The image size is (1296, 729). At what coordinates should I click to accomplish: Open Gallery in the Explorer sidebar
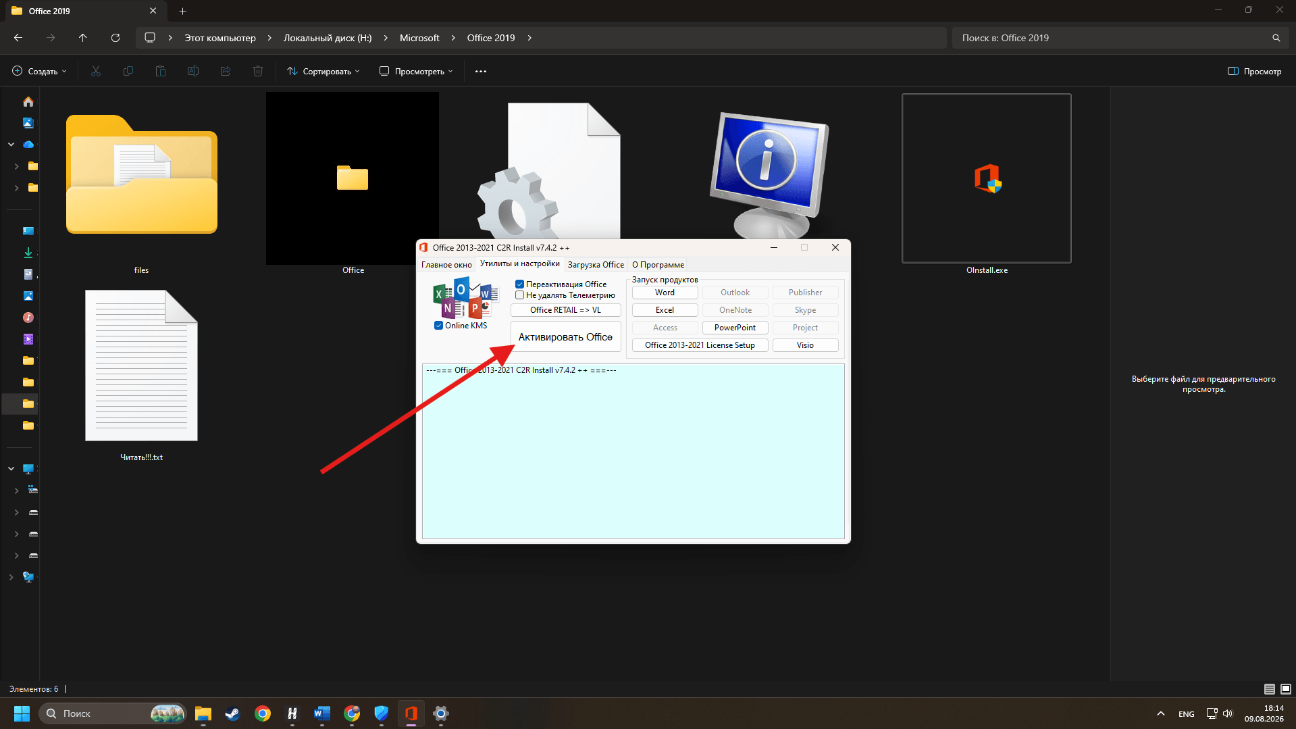(28, 123)
